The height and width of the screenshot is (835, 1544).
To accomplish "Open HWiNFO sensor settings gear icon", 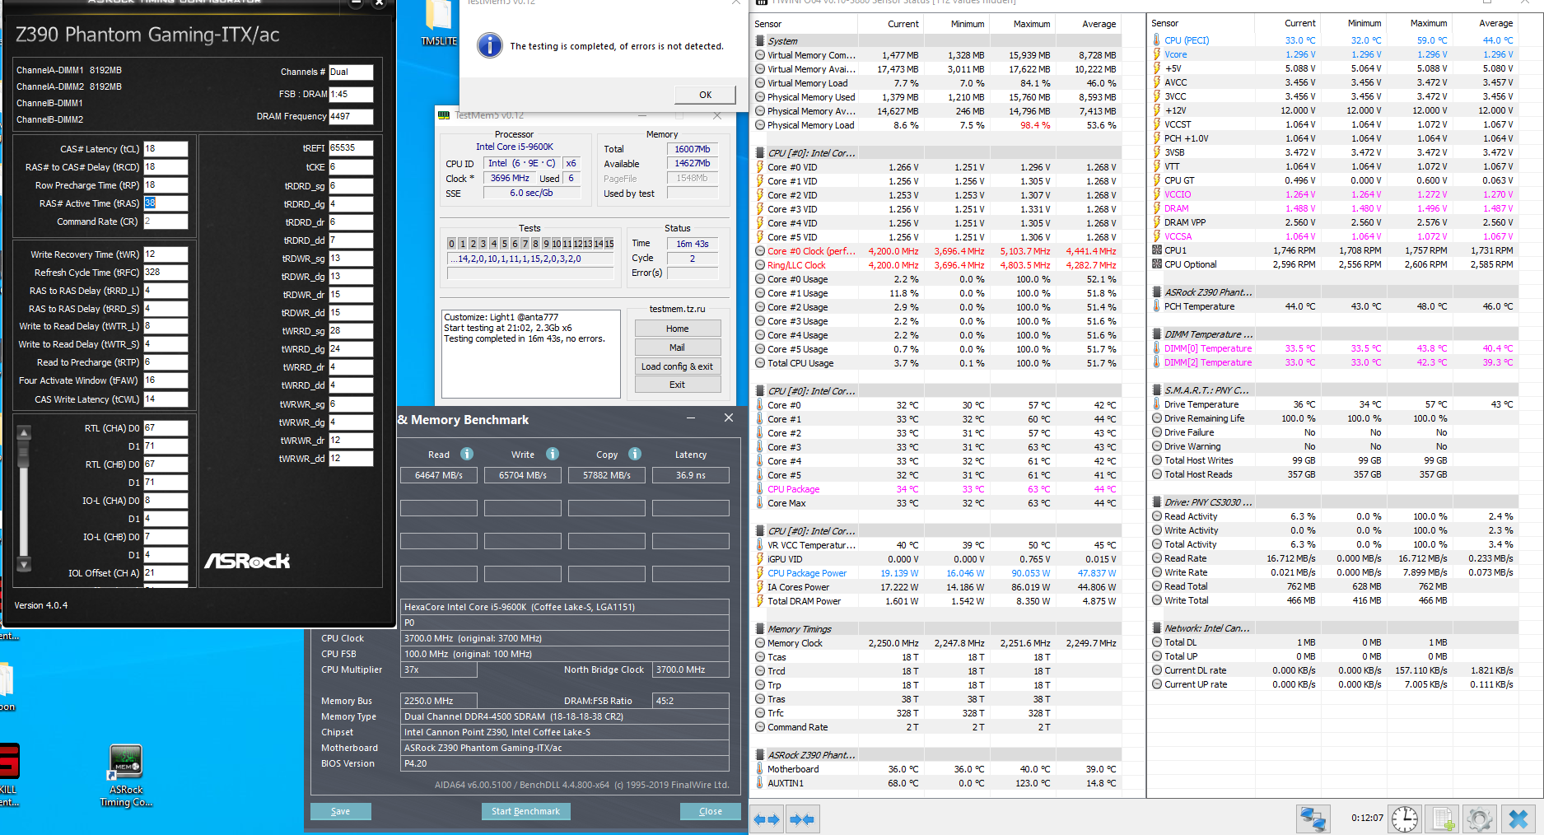I will point(1480,819).
